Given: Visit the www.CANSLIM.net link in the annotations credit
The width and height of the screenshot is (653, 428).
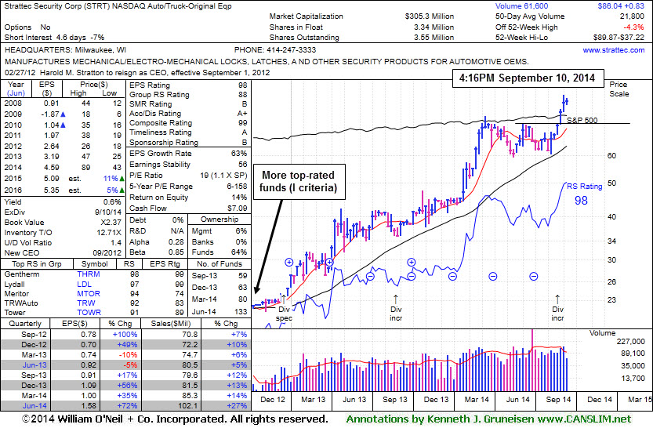Looking at the screenshot, I should [x=584, y=419].
